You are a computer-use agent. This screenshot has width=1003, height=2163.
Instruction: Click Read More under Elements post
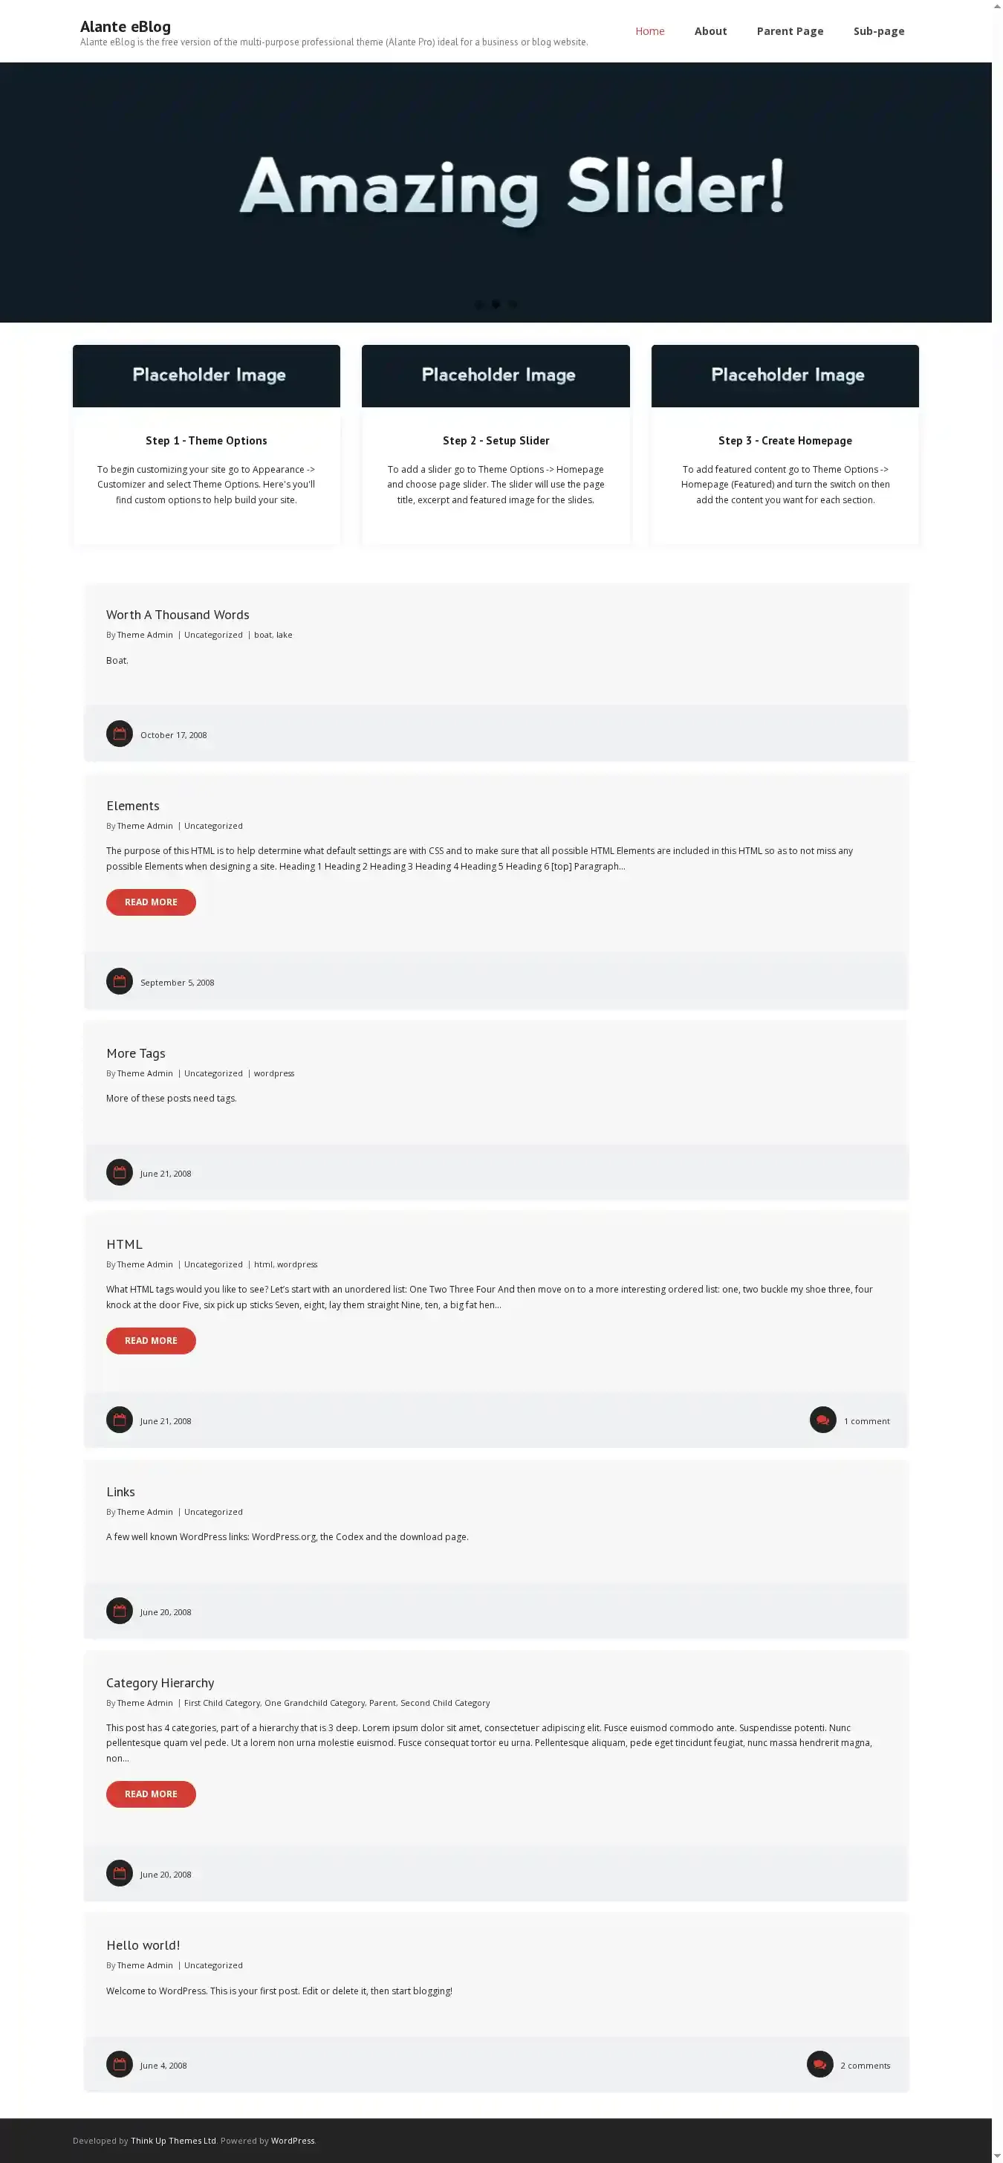(151, 902)
